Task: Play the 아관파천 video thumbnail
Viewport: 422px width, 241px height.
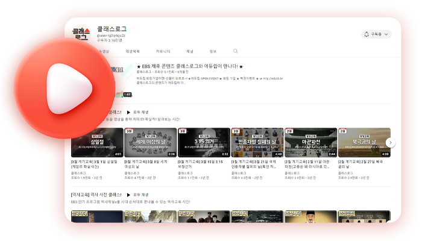Action: [311, 143]
